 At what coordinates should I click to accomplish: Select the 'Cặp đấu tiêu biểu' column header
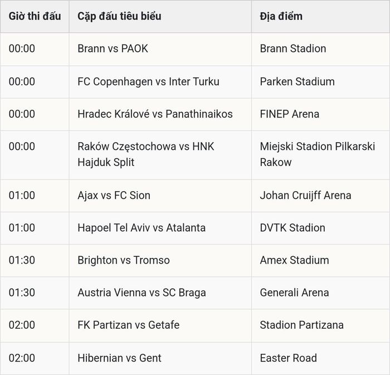click(x=160, y=16)
